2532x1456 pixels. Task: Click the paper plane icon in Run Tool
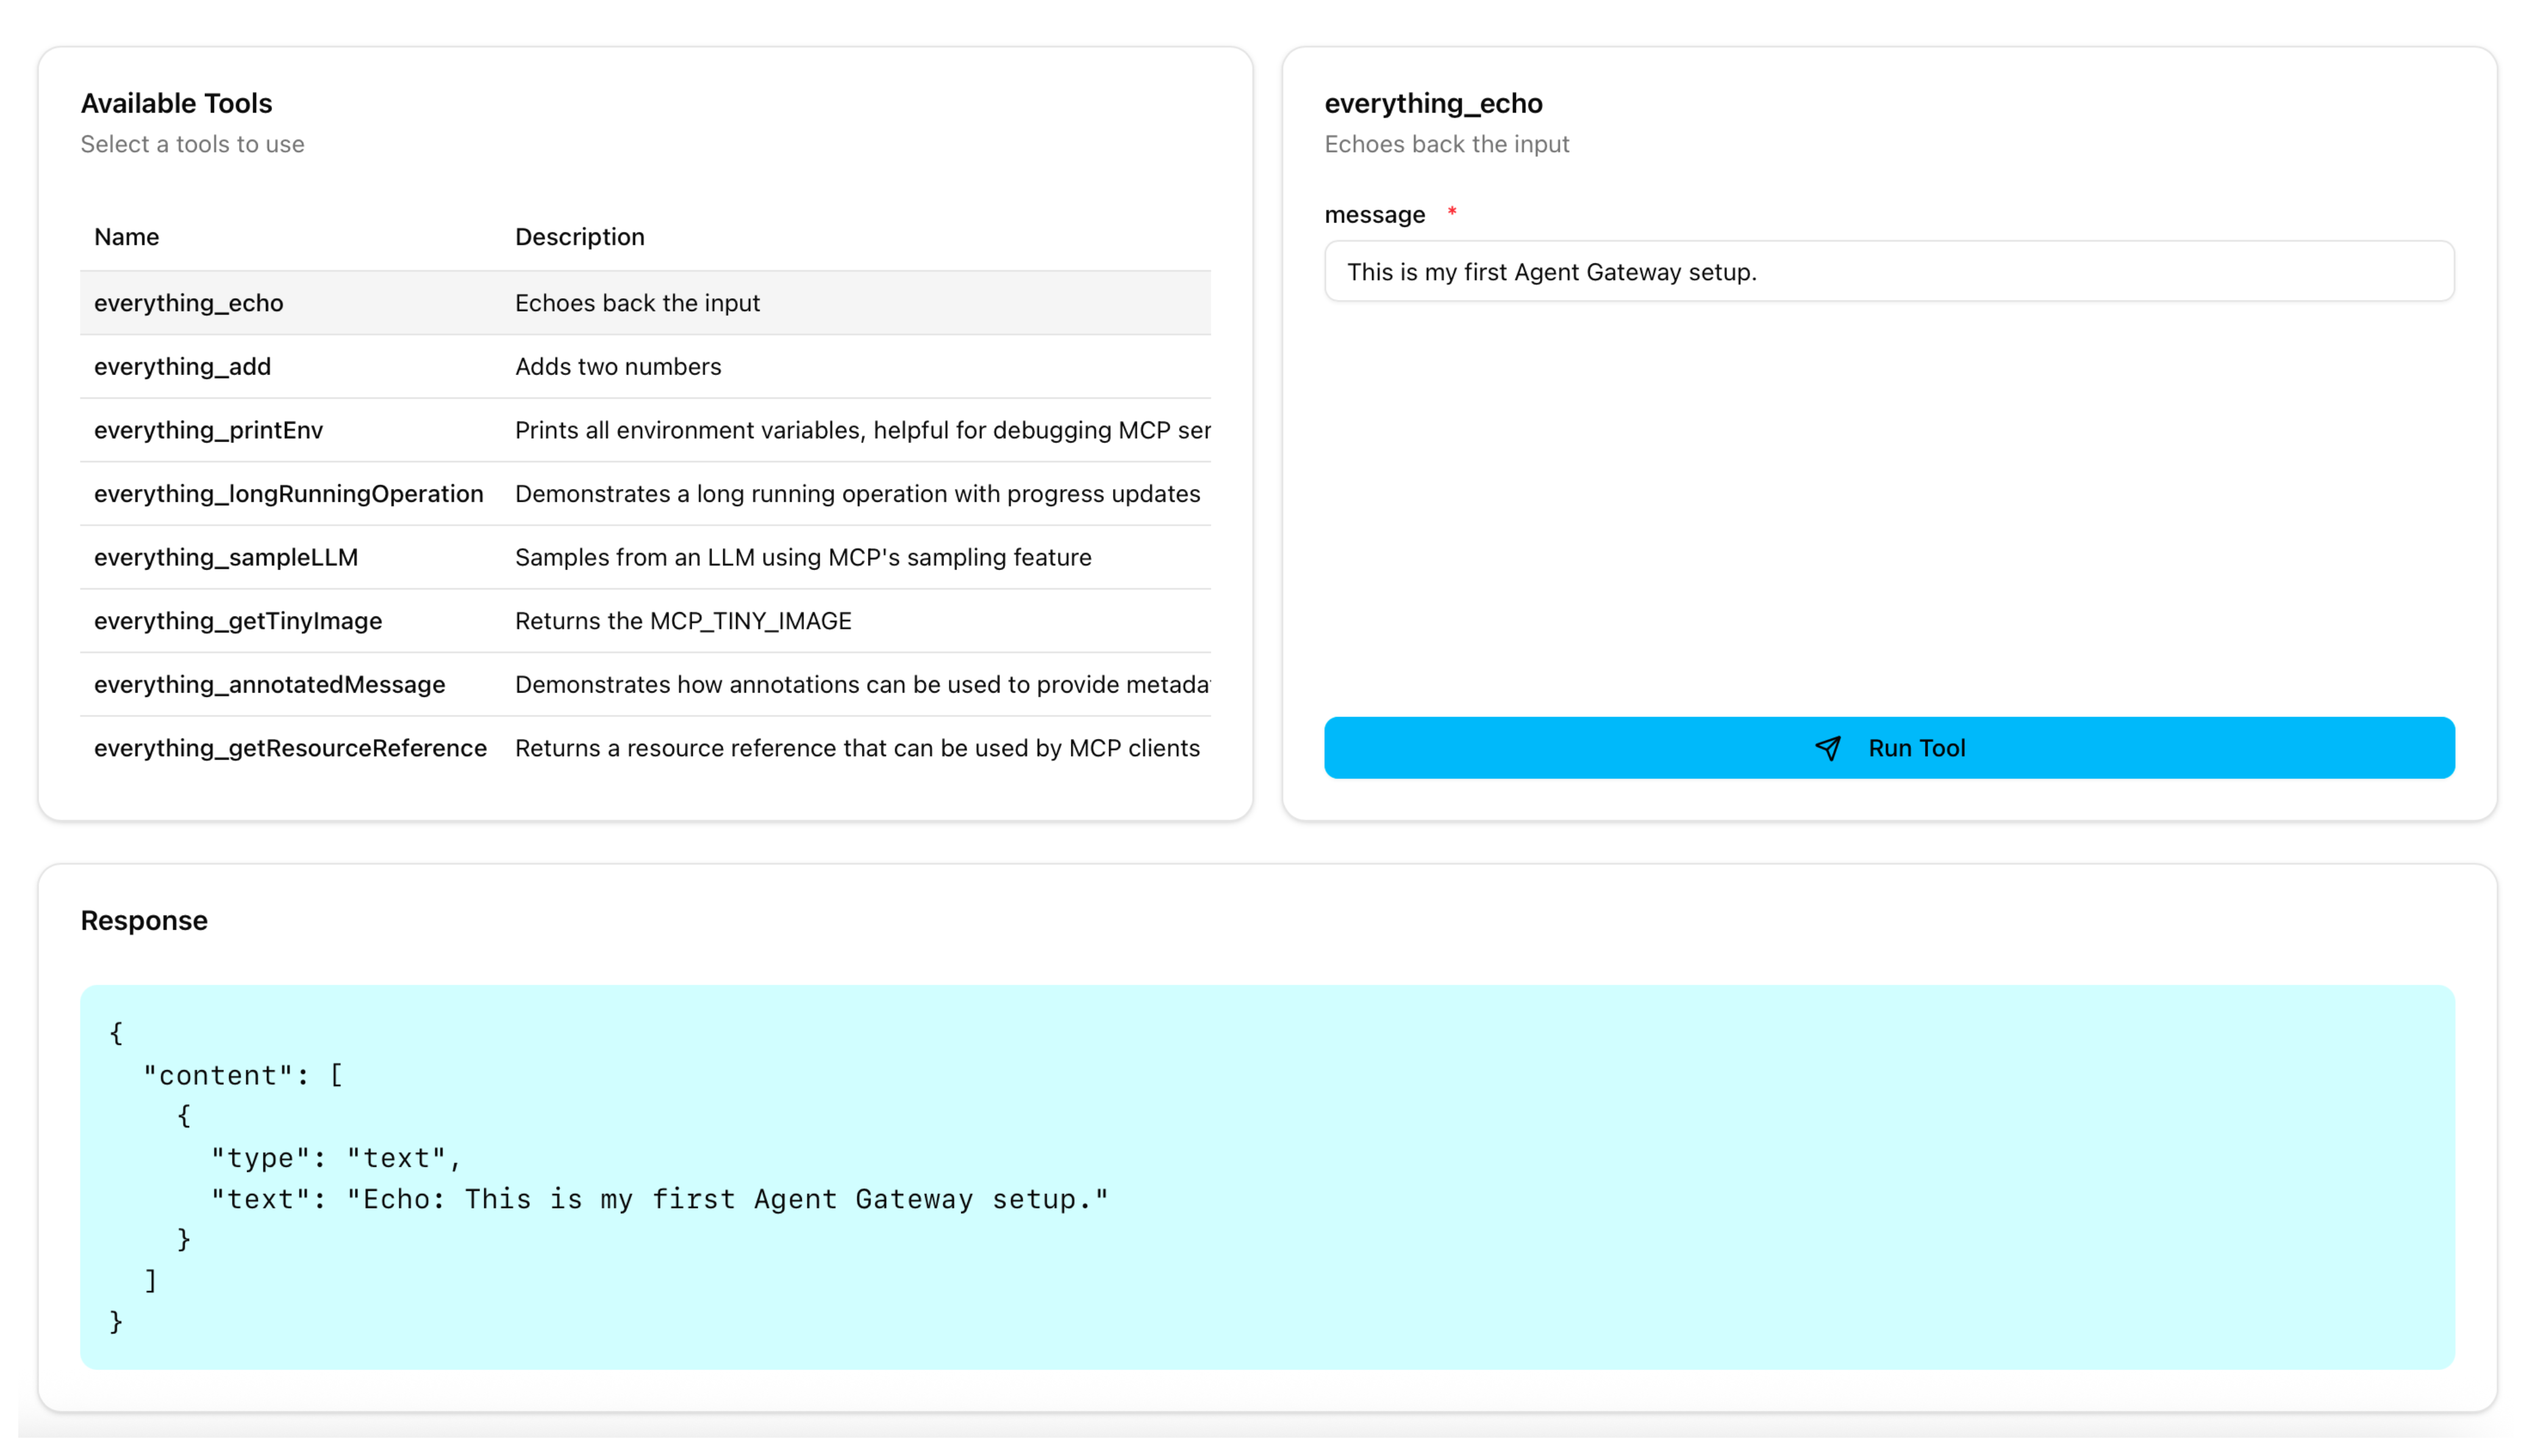[1827, 748]
